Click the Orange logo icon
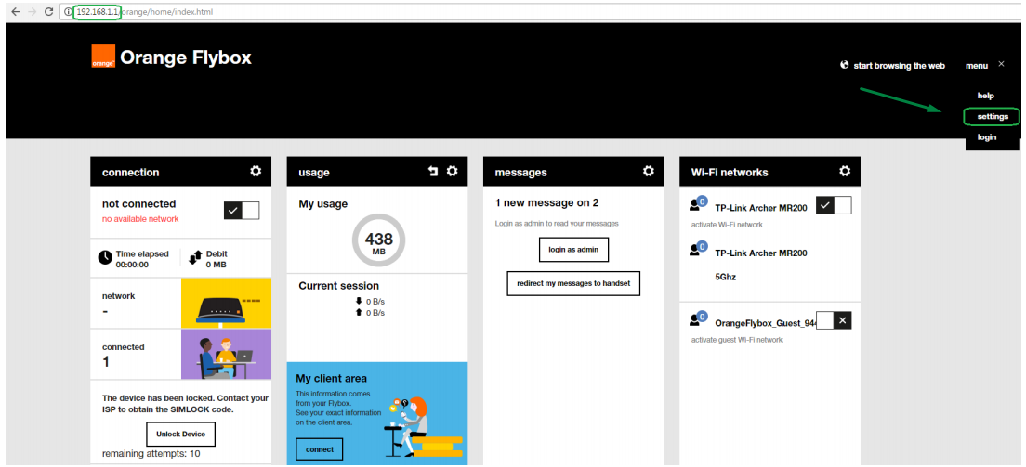 tap(103, 56)
